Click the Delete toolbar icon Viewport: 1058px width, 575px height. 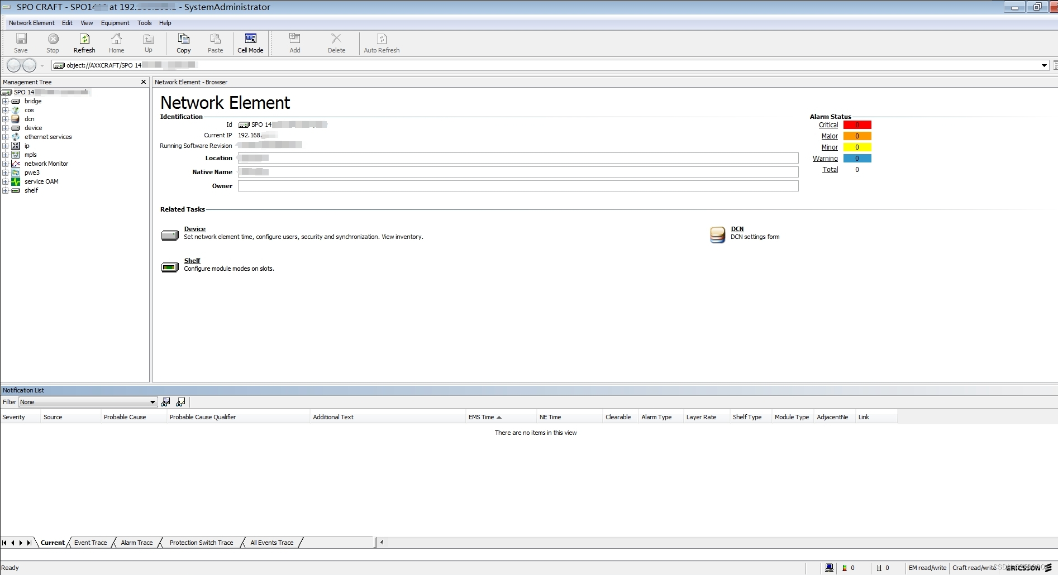pyautogui.click(x=336, y=39)
